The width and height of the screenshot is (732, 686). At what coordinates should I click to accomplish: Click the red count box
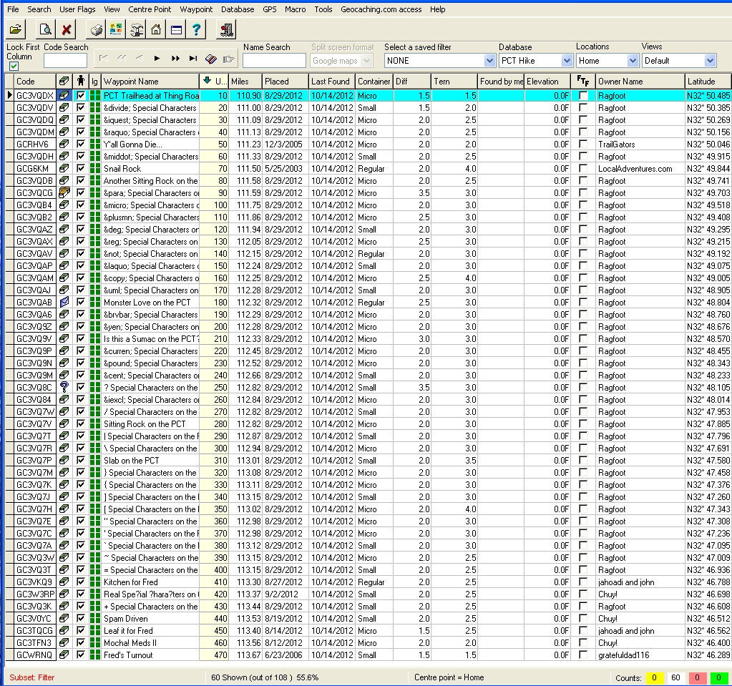(x=697, y=677)
